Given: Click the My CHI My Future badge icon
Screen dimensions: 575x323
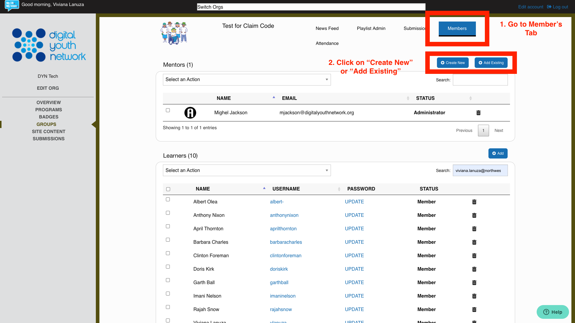Looking at the screenshot, I should pos(12,5).
